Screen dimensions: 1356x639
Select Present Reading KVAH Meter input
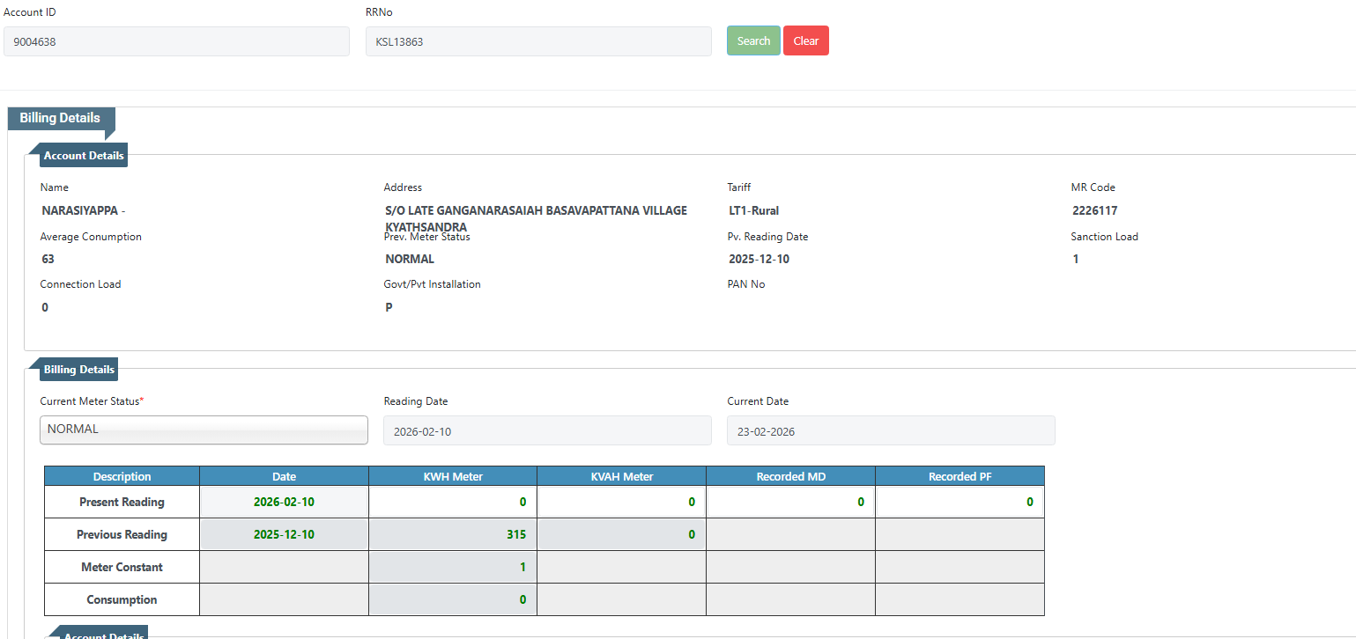621,503
